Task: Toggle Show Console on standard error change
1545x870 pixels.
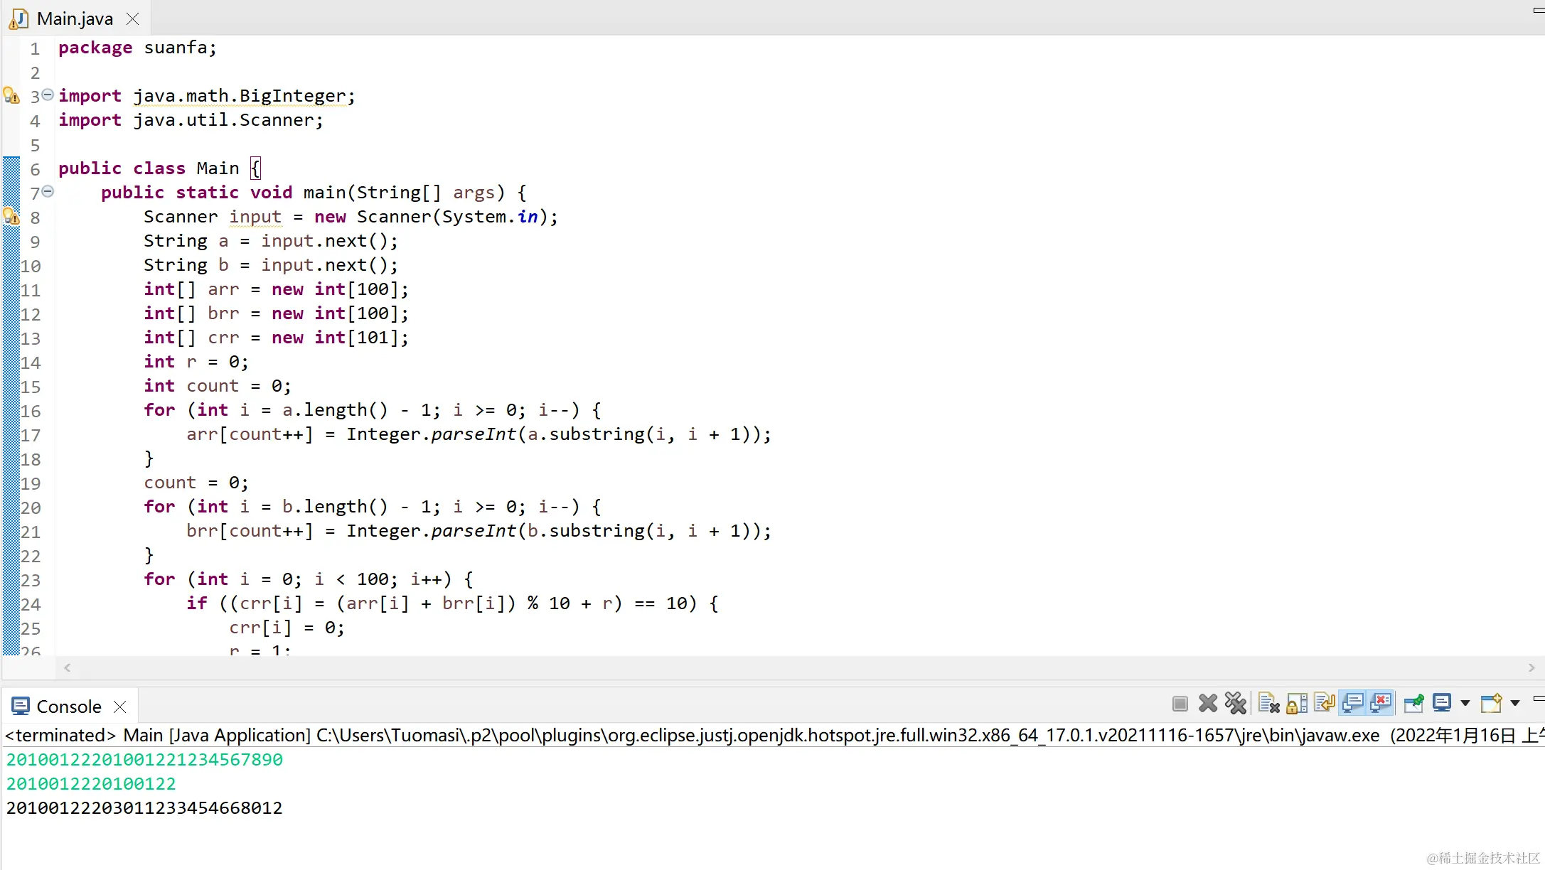Action: click(1381, 704)
